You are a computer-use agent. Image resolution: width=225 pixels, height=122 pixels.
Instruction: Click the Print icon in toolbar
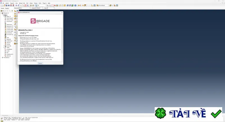(9, 5)
